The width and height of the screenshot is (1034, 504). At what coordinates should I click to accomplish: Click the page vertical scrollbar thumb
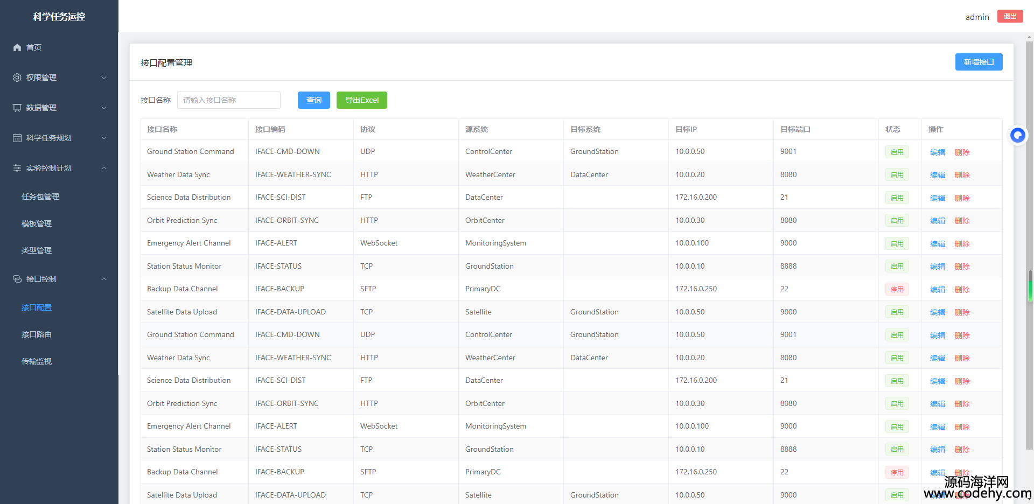coord(1029,242)
